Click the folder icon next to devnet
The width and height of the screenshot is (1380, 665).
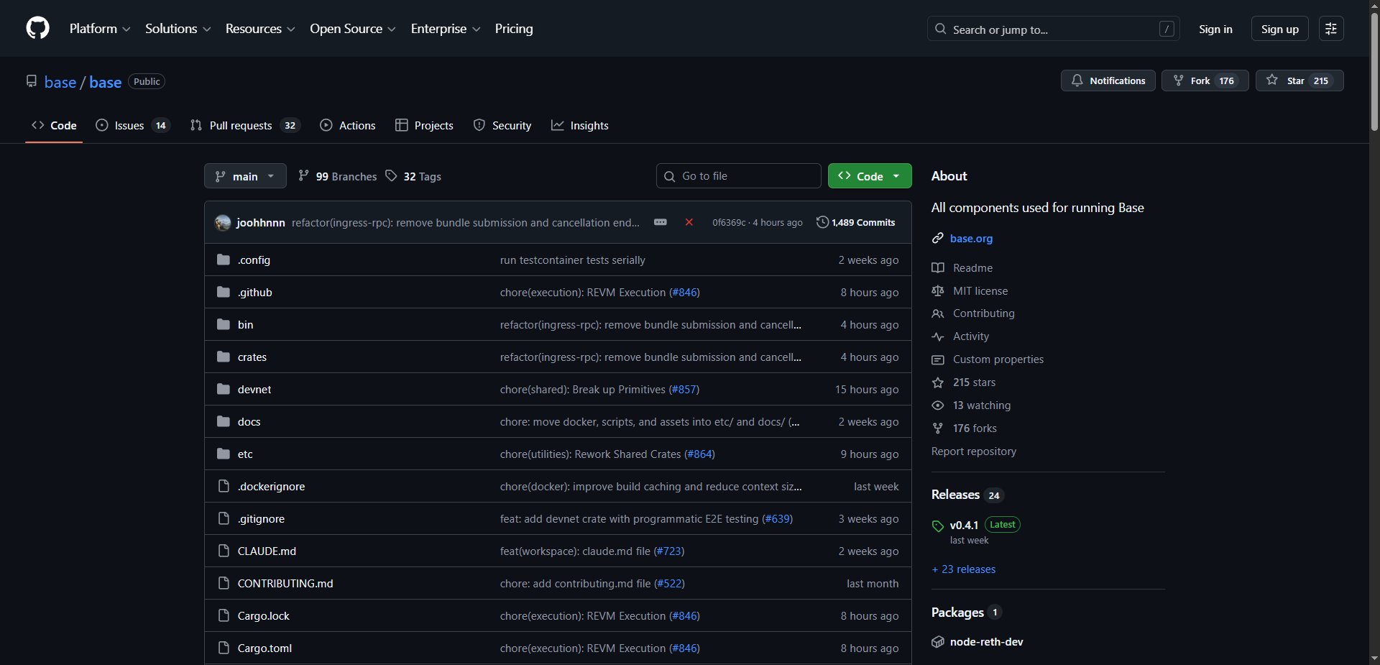pyautogui.click(x=224, y=389)
